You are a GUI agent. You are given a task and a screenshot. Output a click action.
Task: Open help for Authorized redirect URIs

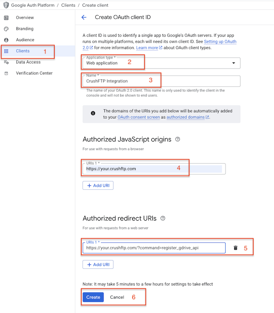pyautogui.click(x=163, y=218)
